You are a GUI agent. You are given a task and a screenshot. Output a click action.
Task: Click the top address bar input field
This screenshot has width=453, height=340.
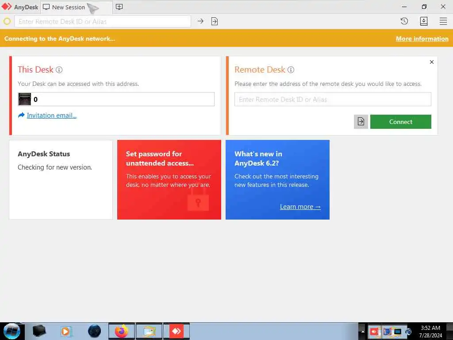coord(103,21)
